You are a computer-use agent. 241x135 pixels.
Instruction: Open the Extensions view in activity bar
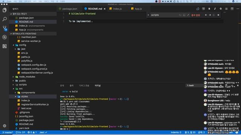point(5,46)
